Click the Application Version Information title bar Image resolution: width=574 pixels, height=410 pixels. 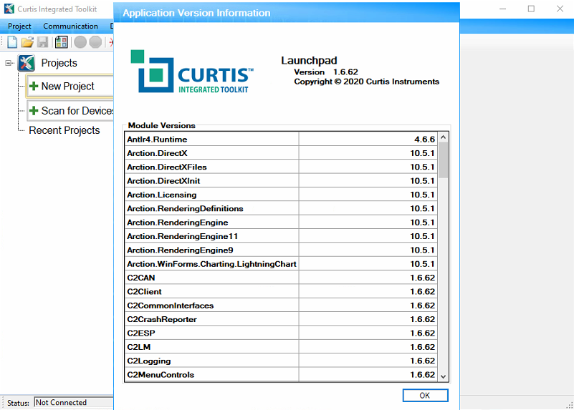coord(286,13)
